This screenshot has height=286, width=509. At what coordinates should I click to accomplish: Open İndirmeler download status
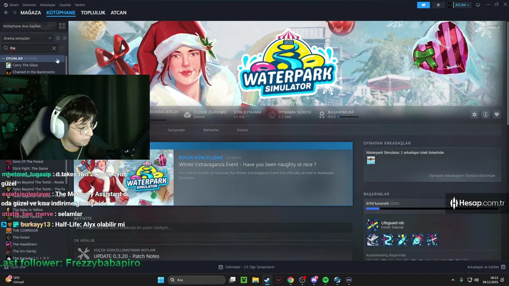(247, 267)
